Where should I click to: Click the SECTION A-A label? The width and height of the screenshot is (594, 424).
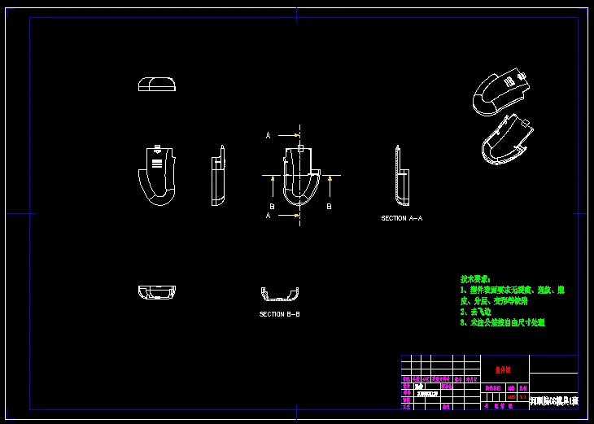[401, 218]
